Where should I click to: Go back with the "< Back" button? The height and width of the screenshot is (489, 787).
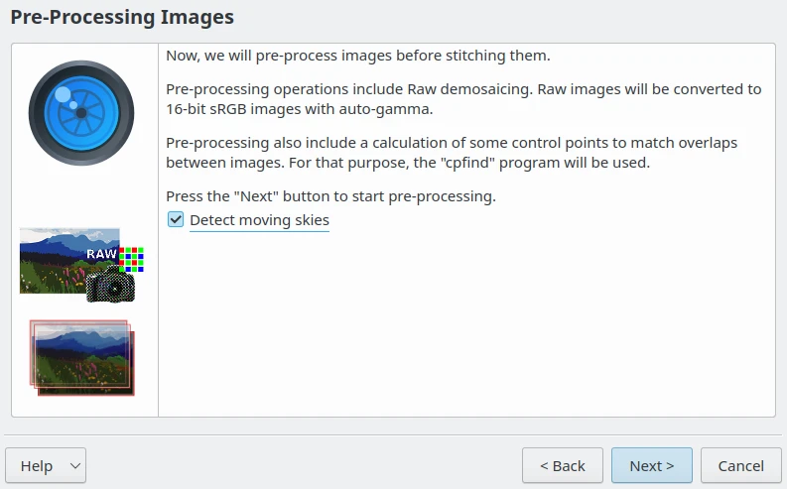562,466
